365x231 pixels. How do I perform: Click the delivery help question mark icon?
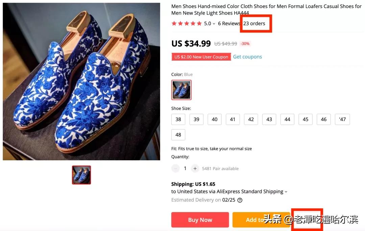point(240,200)
